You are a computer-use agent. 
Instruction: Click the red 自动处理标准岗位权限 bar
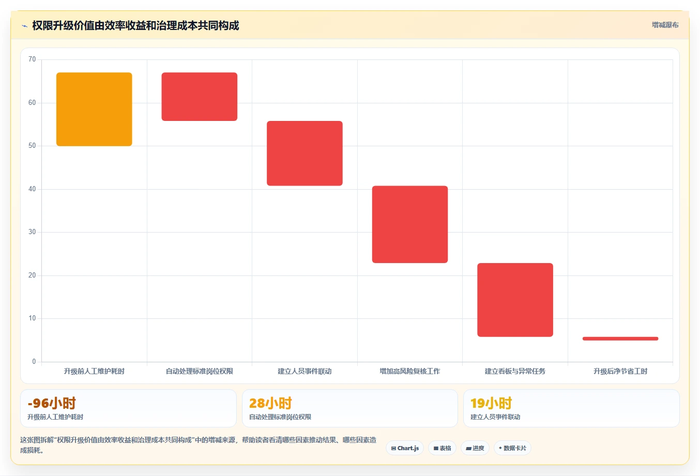pyautogui.click(x=200, y=97)
